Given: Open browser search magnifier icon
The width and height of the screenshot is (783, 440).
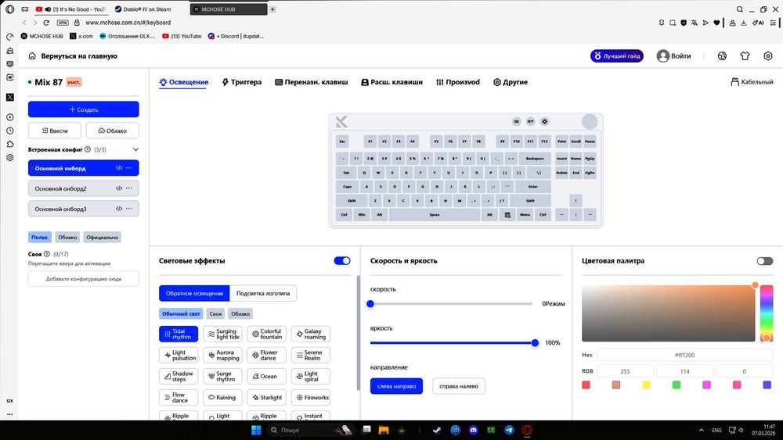Looking at the screenshot, I should 740,9.
